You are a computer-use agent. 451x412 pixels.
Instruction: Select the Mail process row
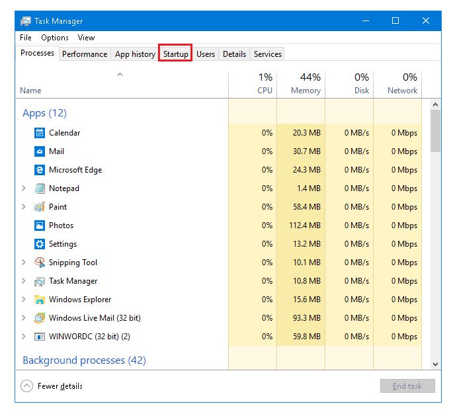219,151
